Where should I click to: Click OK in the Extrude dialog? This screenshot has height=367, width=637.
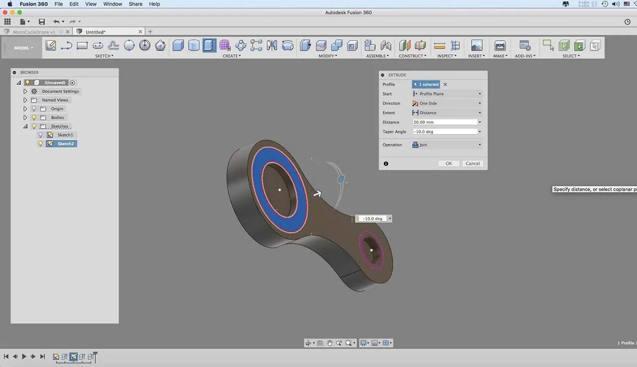click(448, 163)
